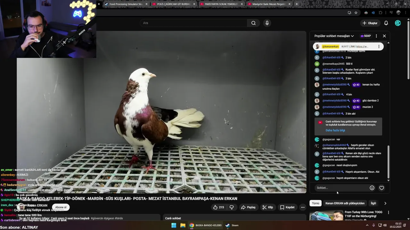This screenshot has height=230, width=410.
Task: Click the install/cast icon in address bar
Action: click(349, 13)
